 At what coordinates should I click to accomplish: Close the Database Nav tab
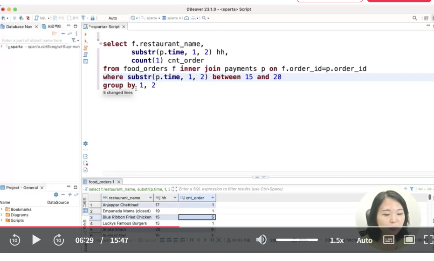point(36,27)
